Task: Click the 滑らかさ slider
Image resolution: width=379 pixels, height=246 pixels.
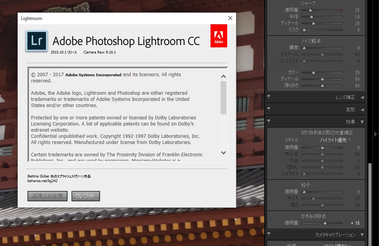Action: pyautogui.click(x=322, y=85)
